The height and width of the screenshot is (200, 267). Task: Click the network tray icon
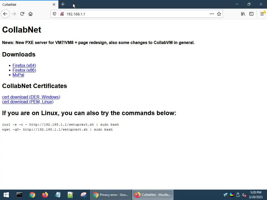coord(226,195)
